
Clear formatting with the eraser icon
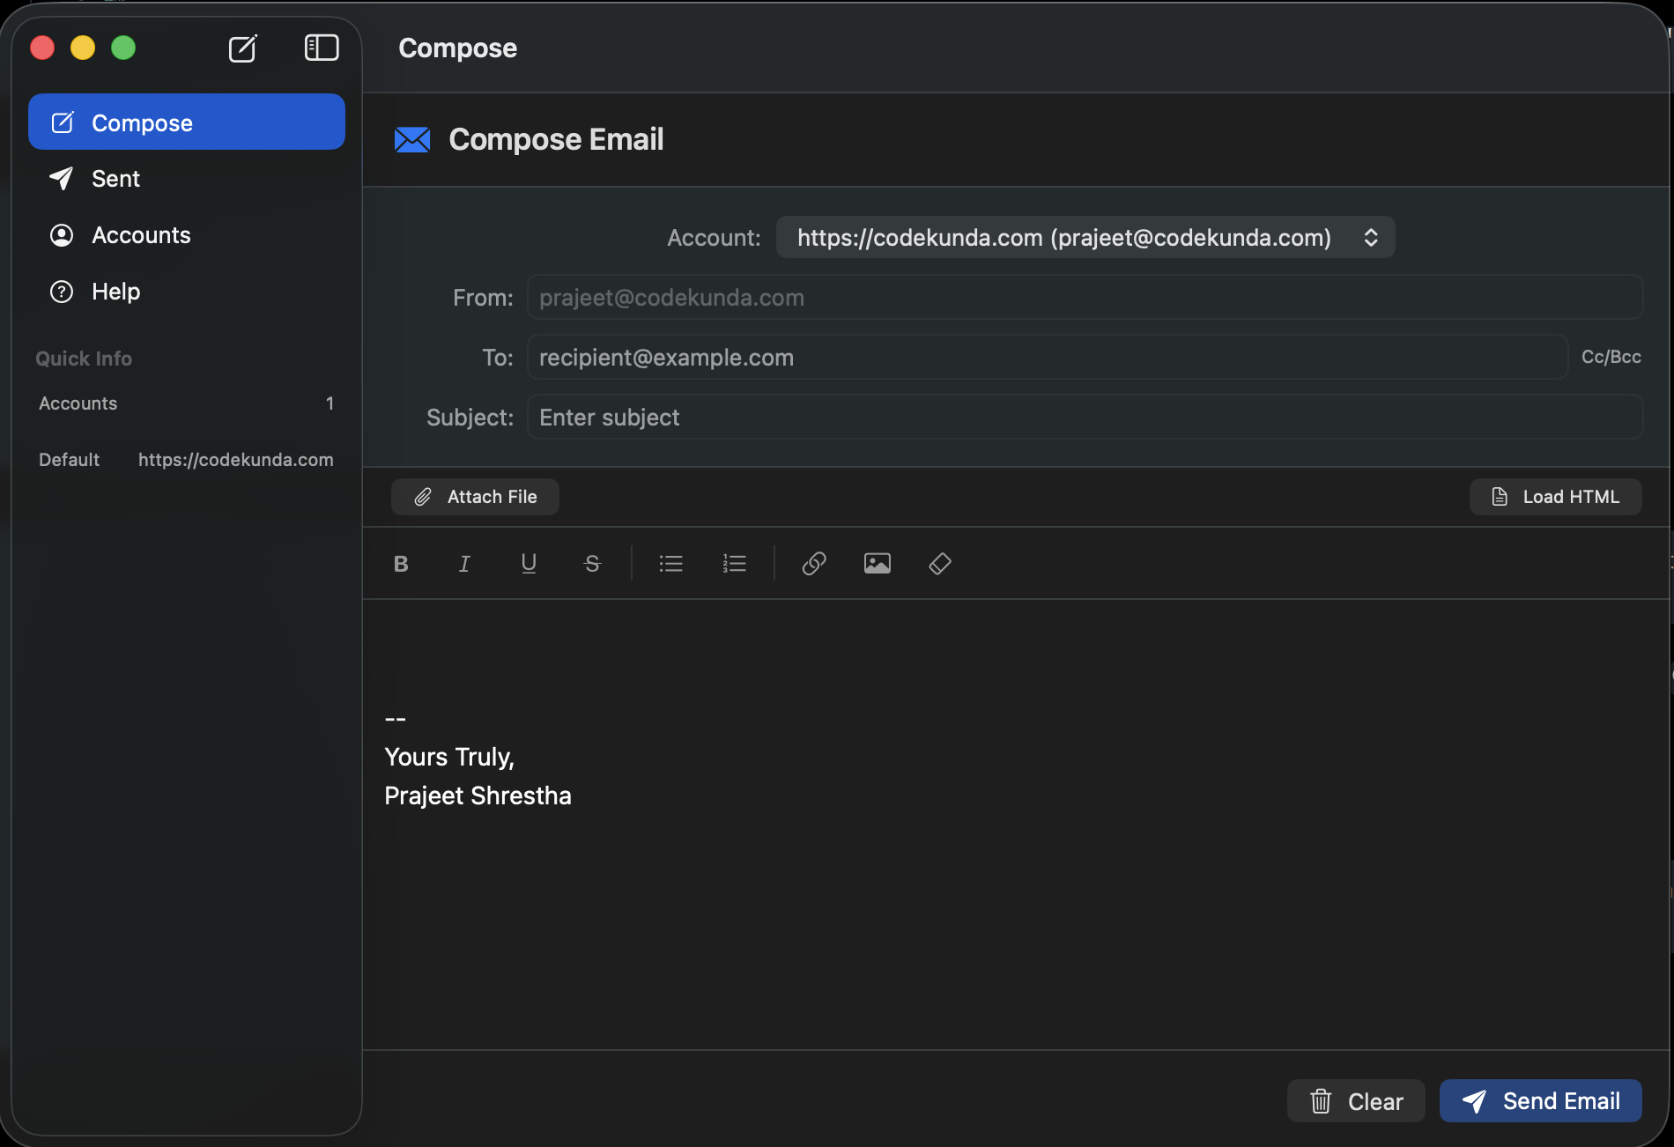click(939, 564)
